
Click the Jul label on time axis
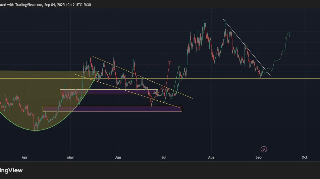[164, 157]
